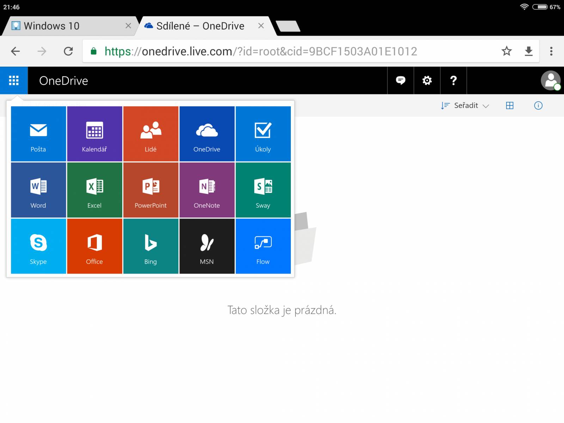Go back in browser

pyautogui.click(x=15, y=51)
